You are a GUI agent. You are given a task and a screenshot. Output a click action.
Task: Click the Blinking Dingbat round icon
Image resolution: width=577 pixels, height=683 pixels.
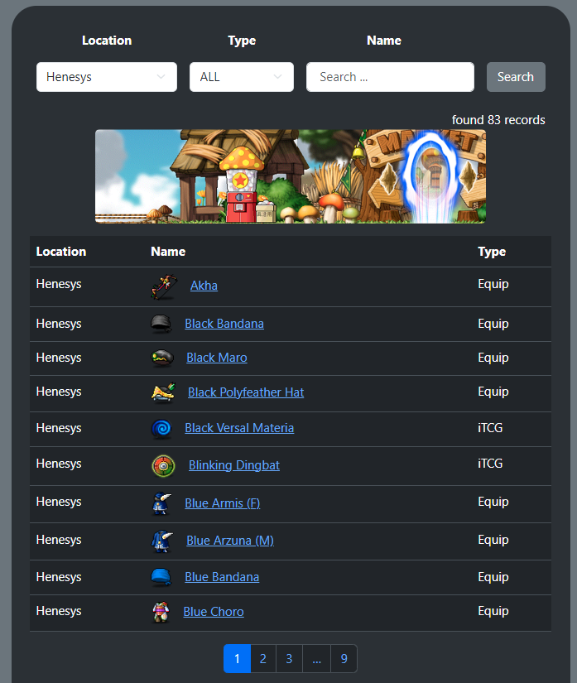(163, 465)
